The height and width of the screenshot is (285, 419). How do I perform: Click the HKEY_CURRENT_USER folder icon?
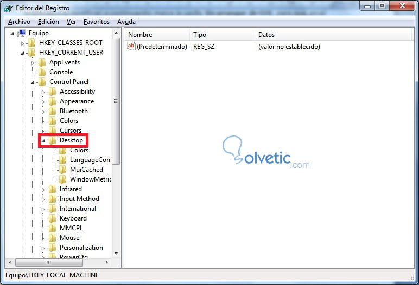[32, 53]
